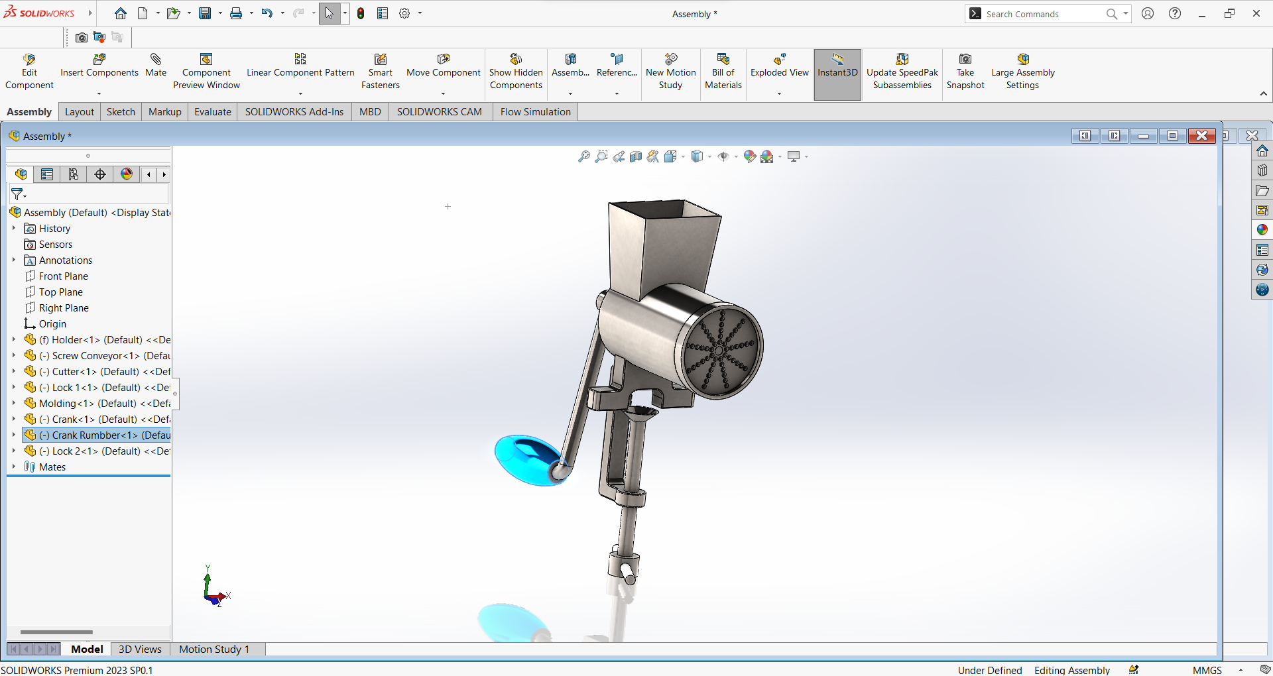Open Exploded View dropdown arrow

(x=779, y=93)
